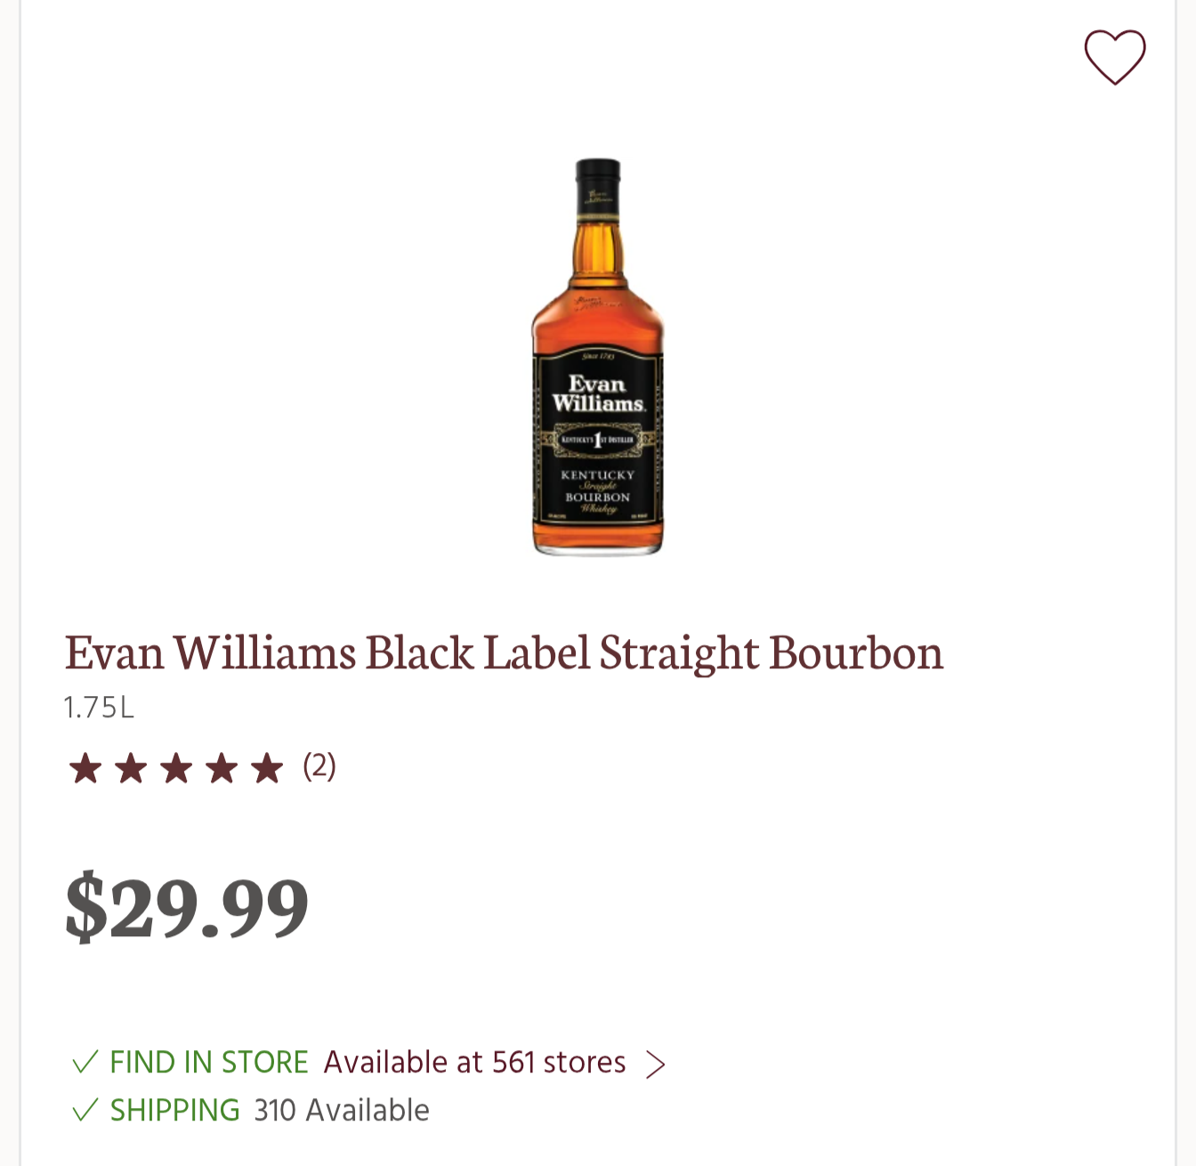The height and width of the screenshot is (1166, 1196).
Task: Click the Evan Williams text on the bottle
Action: (597, 393)
